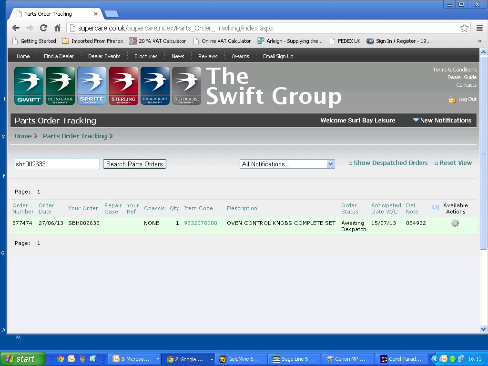488x366 pixels.
Task: Select order number 877474 cell
Action: point(22,223)
